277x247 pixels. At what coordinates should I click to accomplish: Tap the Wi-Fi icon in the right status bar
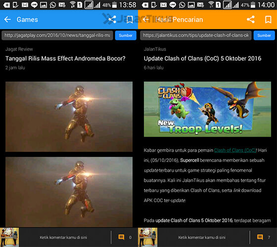(211, 5)
